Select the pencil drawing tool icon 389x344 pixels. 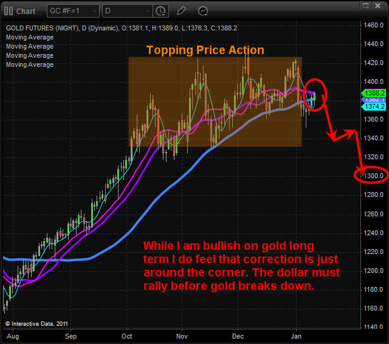tap(181, 11)
